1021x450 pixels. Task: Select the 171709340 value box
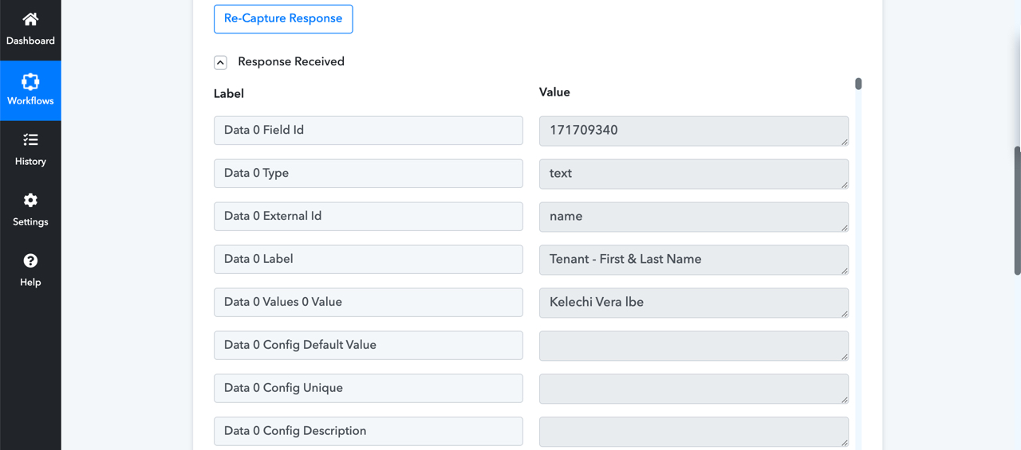pyautogui.click(x=694, y=131)
